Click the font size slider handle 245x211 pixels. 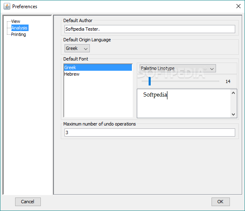pos(149,81)
